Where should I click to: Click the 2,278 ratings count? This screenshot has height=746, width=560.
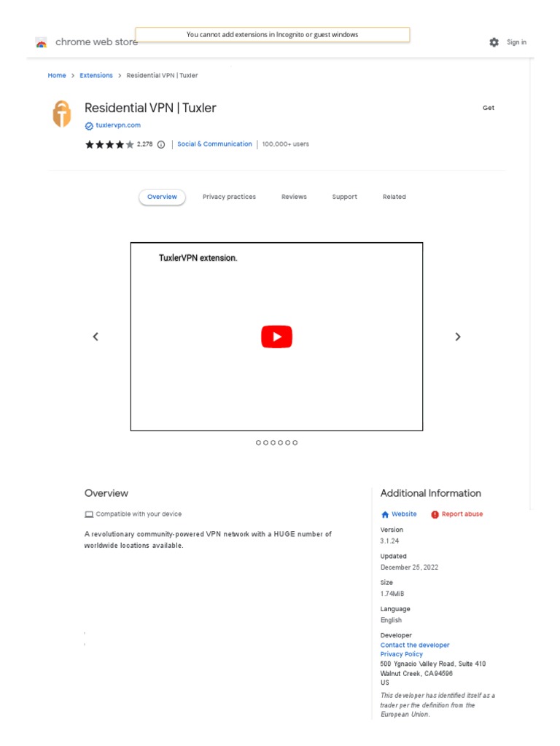coord(145,144)
